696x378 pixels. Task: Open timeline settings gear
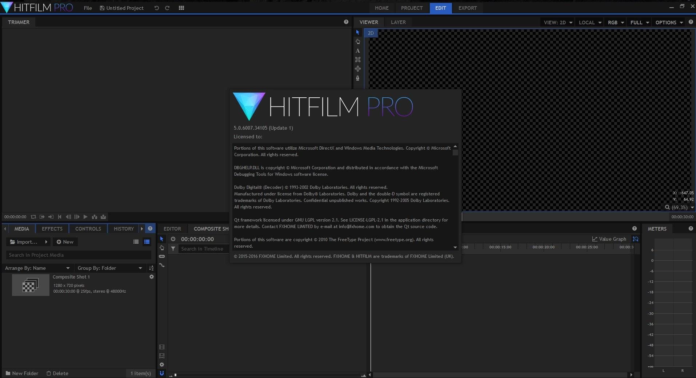[162, 365]
